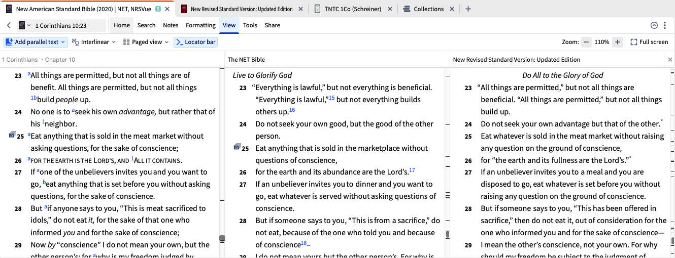Decrease zoom with the minus button
675x258 pixels.
(586, 42)
